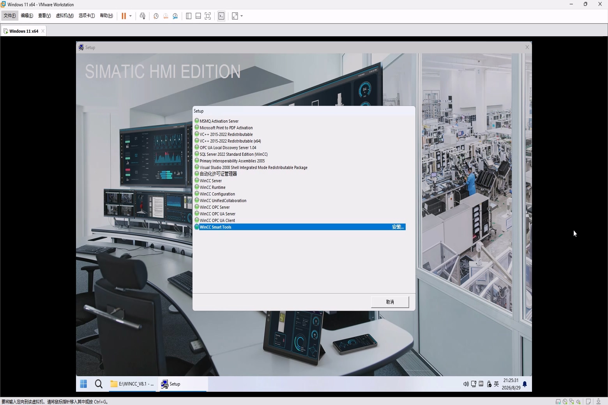Open the 虚拟机(M) menu
This screenshot has height=405, width=608.
[65, 16]
